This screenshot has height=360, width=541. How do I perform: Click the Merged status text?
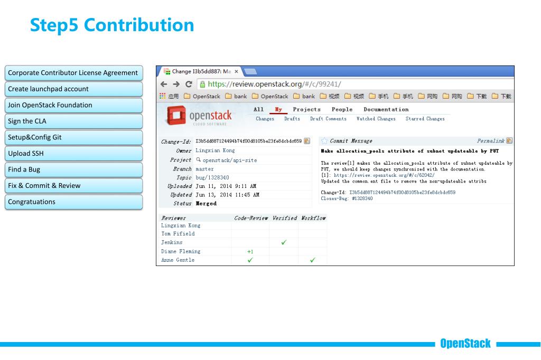pos(207,203)
